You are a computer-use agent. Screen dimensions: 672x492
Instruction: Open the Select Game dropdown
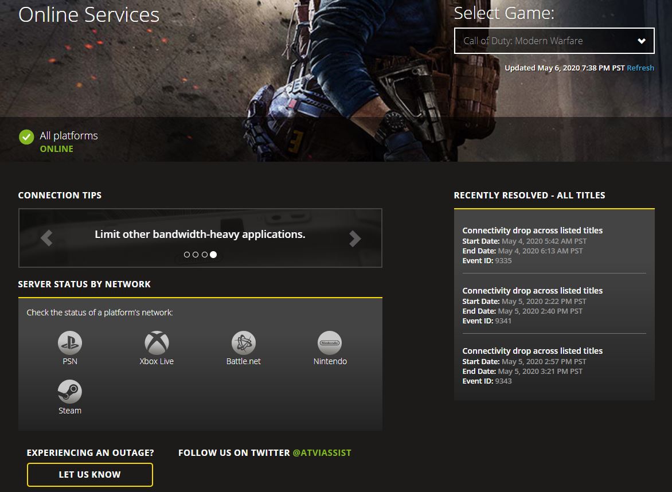click(554, 41)
